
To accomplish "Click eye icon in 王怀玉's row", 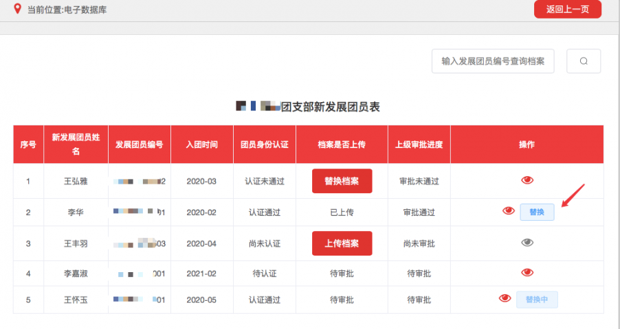I will 505,299.
